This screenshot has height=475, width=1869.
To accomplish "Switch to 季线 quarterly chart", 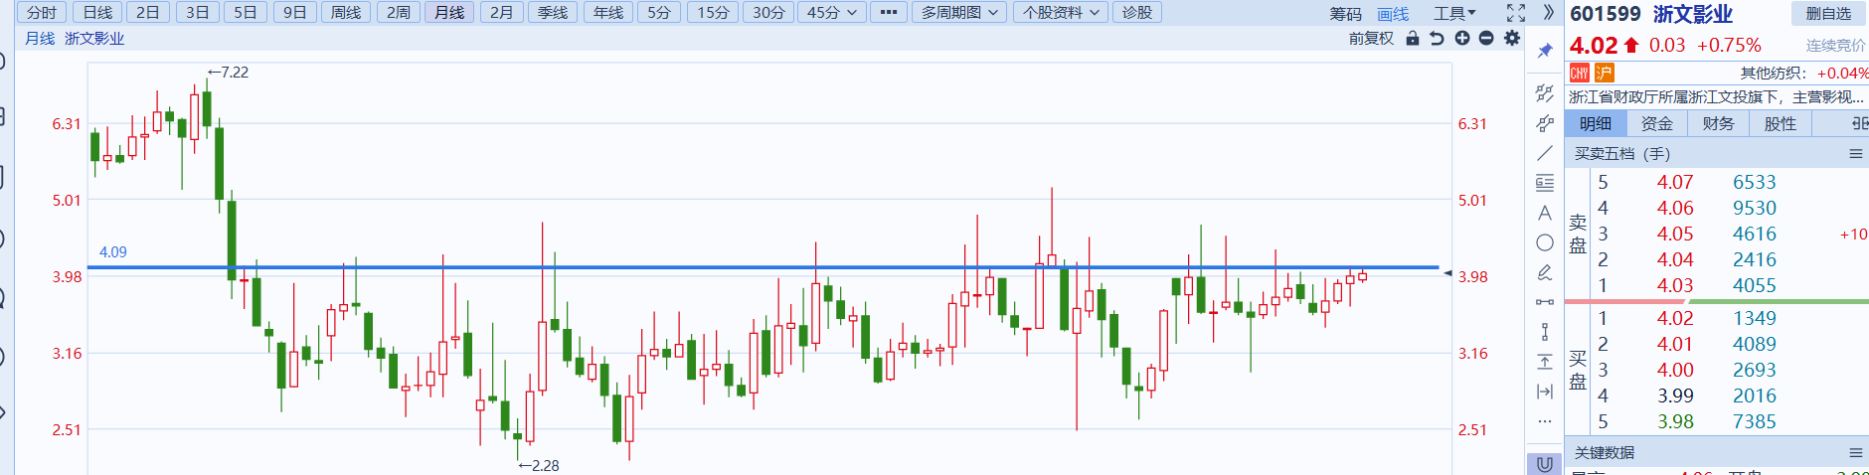I will coord(553,12).
